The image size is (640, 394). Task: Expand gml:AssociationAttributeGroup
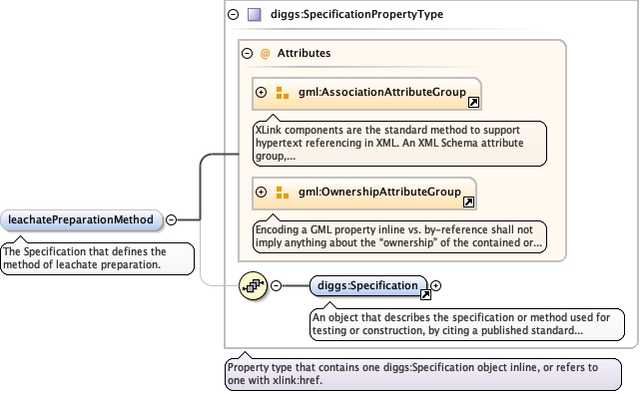[x=261, y=92]
